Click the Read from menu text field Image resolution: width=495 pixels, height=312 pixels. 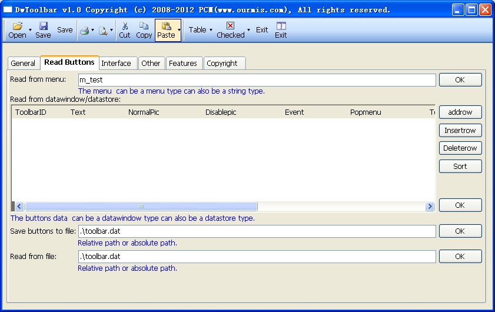click(x=257, y=80)
